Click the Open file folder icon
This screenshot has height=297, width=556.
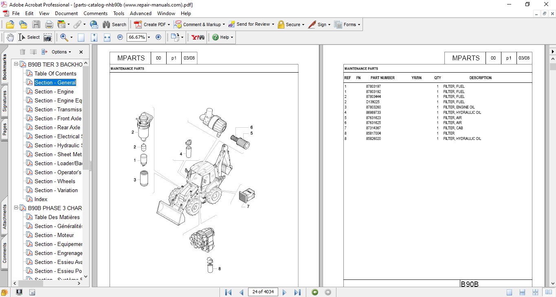click(x=10, y=24)
